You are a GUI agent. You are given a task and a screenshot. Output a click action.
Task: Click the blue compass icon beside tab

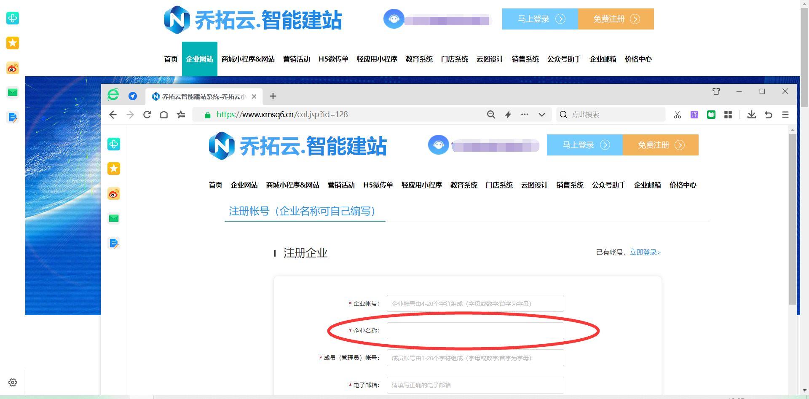[133, 96]
